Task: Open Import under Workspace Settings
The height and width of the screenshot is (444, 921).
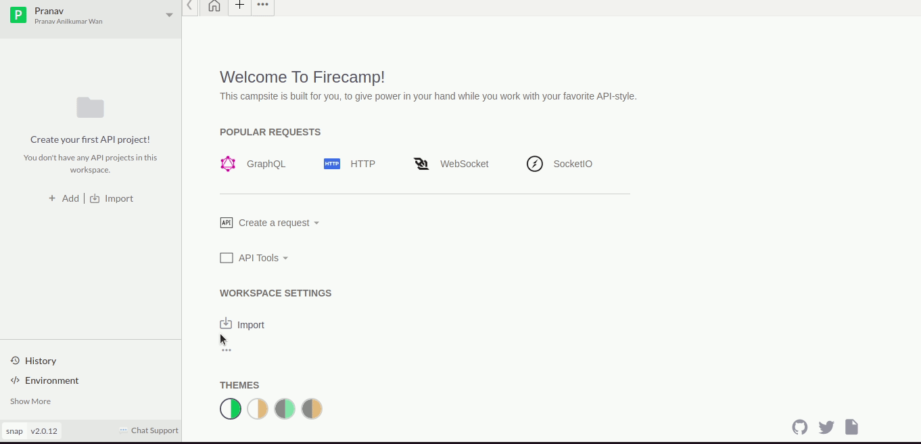Action: click(x=250, y=325)
